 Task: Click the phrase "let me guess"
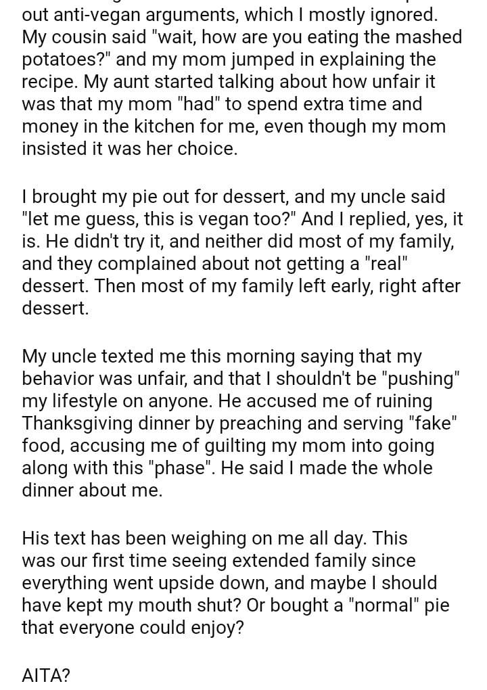pos(80,220)
